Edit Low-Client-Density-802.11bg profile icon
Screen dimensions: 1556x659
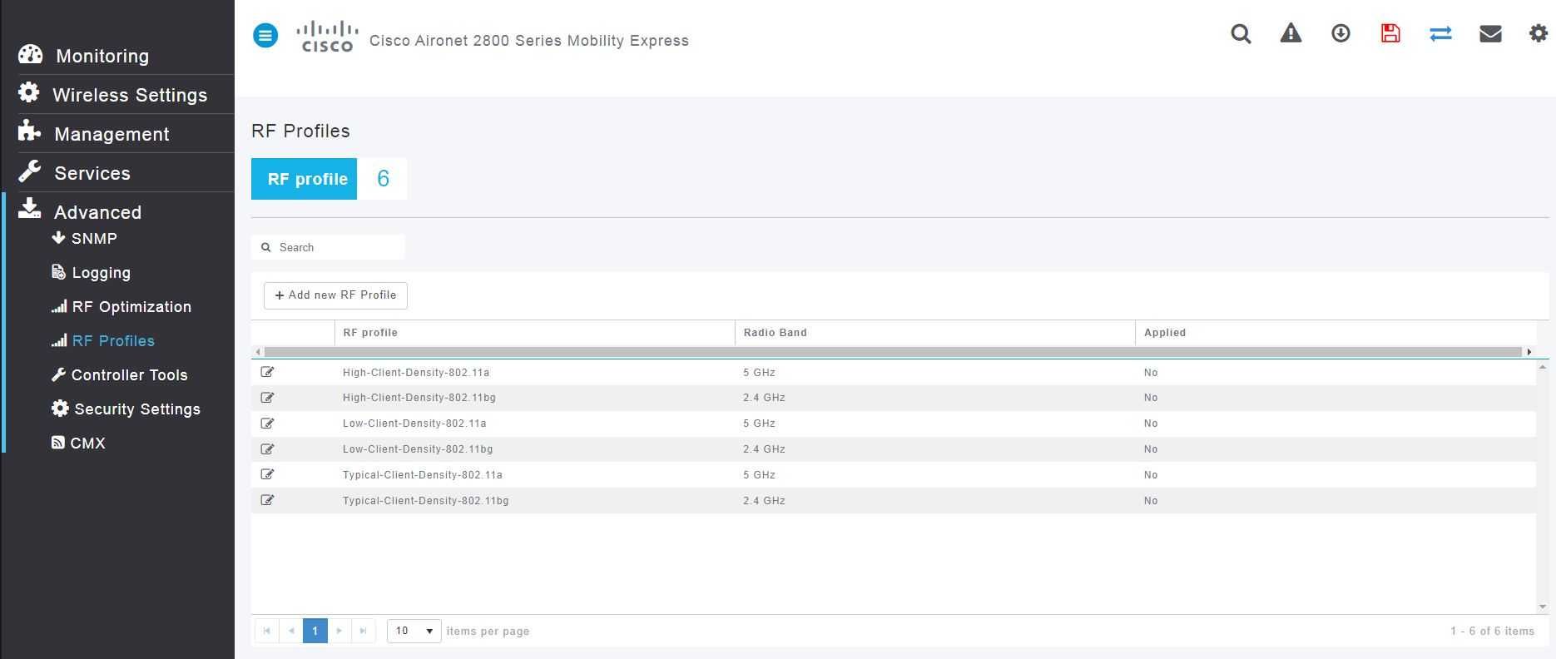(267, 449)
